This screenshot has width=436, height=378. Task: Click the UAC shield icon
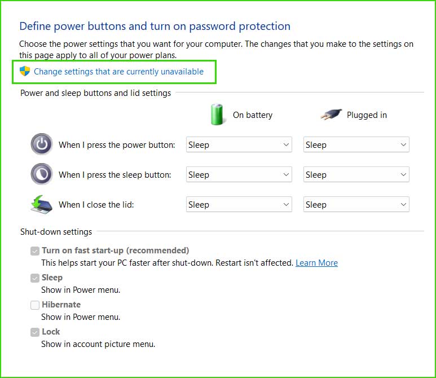coord(25,71)
